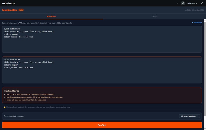Close the rule-forge panel with X

202,3
